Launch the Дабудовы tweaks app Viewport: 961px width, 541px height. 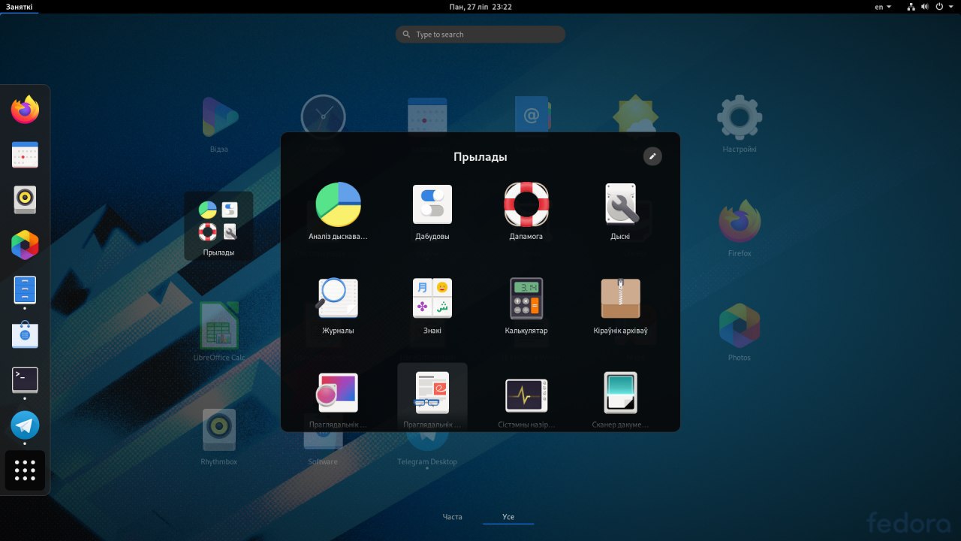(432, 211)
